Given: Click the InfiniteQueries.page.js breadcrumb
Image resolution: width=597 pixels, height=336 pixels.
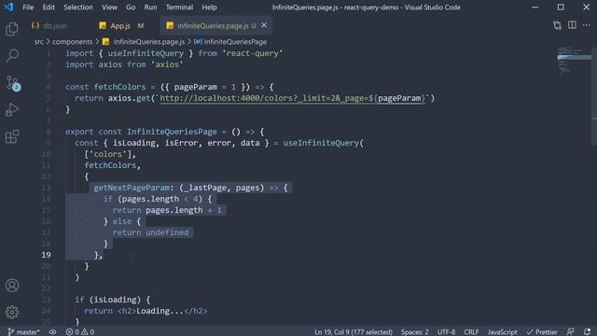Looking at the screenshot, I should point(148,41).
